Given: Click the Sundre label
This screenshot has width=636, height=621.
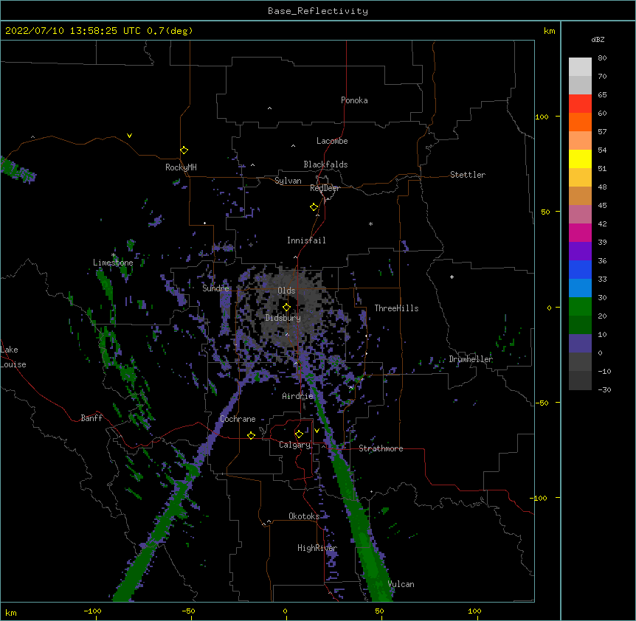Looking at the screenshot, I should 215,288.
